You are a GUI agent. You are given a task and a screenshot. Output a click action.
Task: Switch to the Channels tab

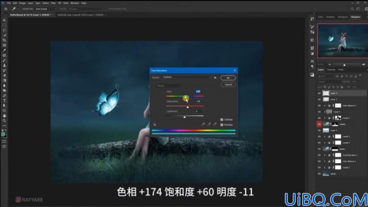[x=331, y=70]
